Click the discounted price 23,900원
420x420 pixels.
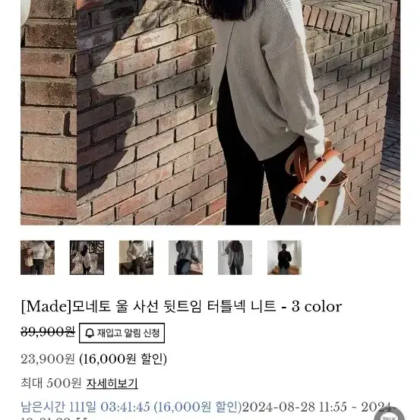48,359
